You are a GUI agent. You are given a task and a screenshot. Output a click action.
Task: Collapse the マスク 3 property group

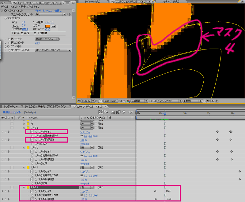click(24, 167)
